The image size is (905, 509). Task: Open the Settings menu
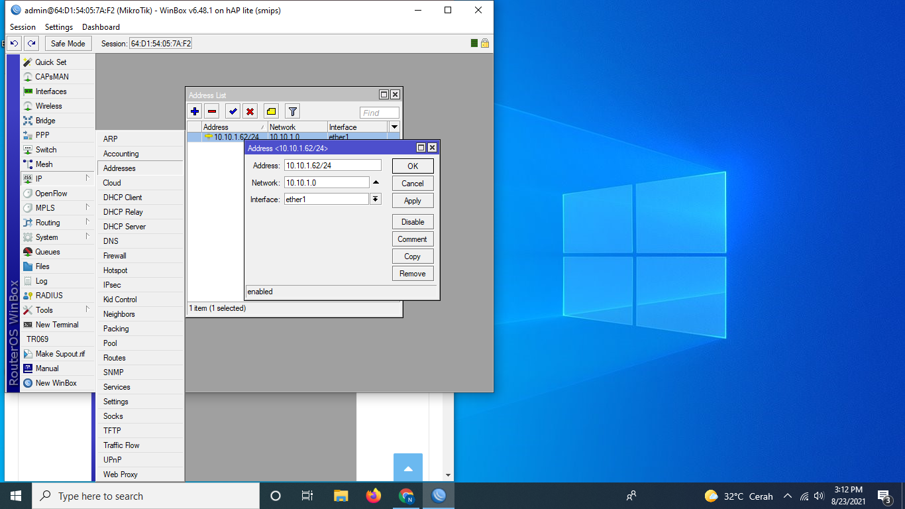(59, 27)
